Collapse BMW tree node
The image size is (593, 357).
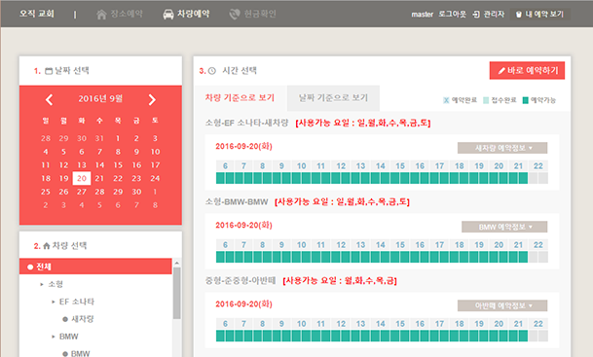pos(54,337)
